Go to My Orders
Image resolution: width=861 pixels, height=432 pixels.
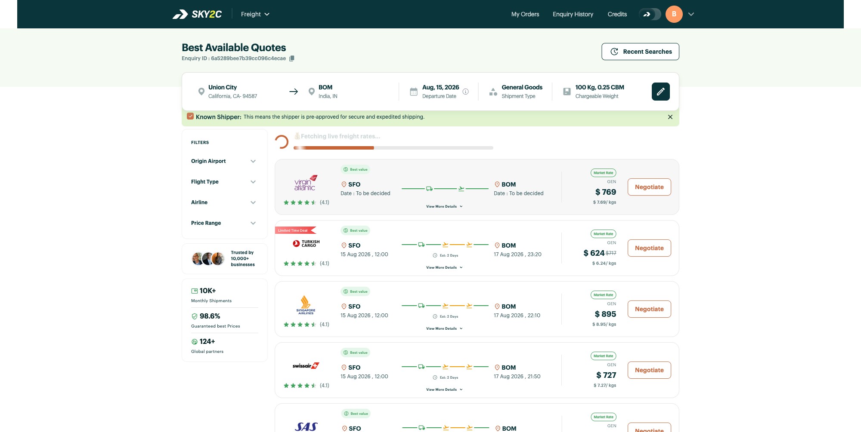pos(525,14)
